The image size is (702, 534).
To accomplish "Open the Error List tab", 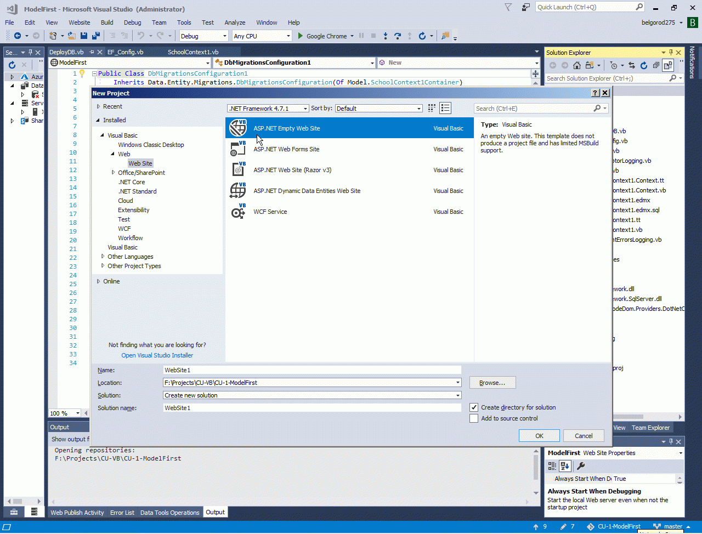I will 122,513.
